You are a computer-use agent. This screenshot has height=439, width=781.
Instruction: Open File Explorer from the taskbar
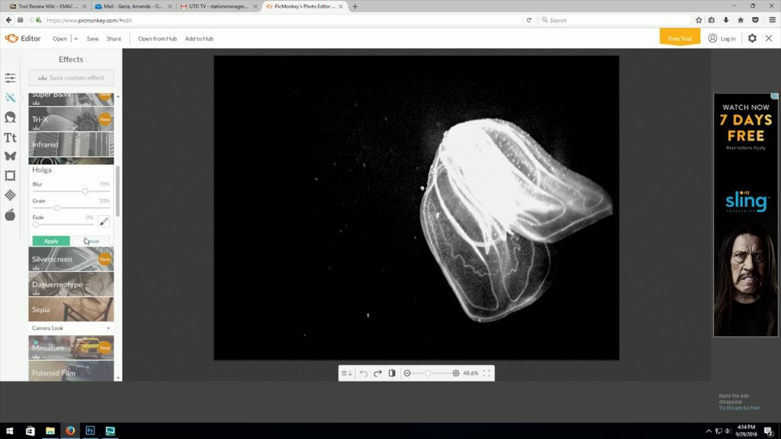click(50, 430)
